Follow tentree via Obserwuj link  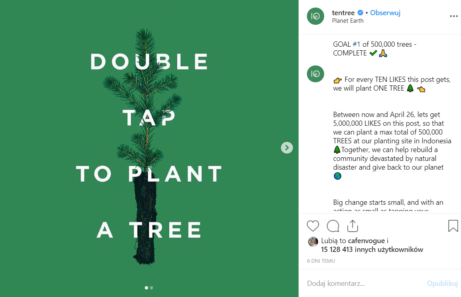click(x=385, y=13)
